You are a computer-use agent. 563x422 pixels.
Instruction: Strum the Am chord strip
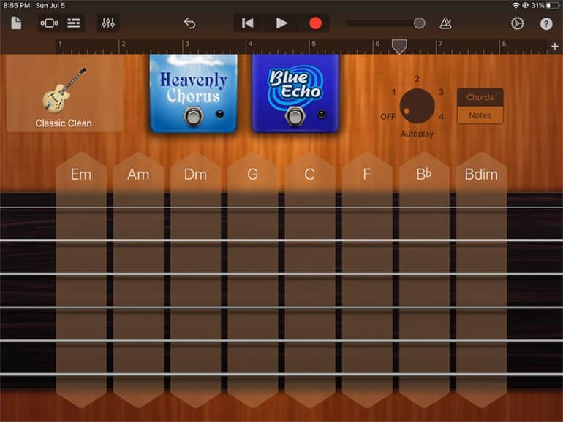coord(138,280)
